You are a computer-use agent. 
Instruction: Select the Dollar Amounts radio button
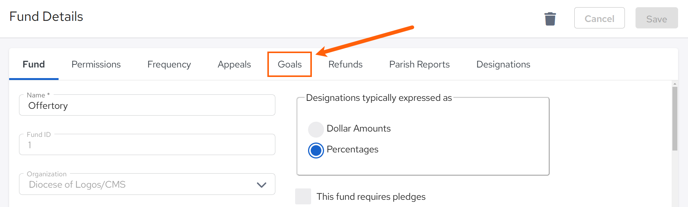(x=316, y=129)
